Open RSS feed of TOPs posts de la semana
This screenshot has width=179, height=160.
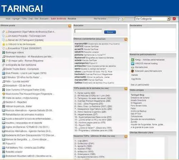pos(126,89)
